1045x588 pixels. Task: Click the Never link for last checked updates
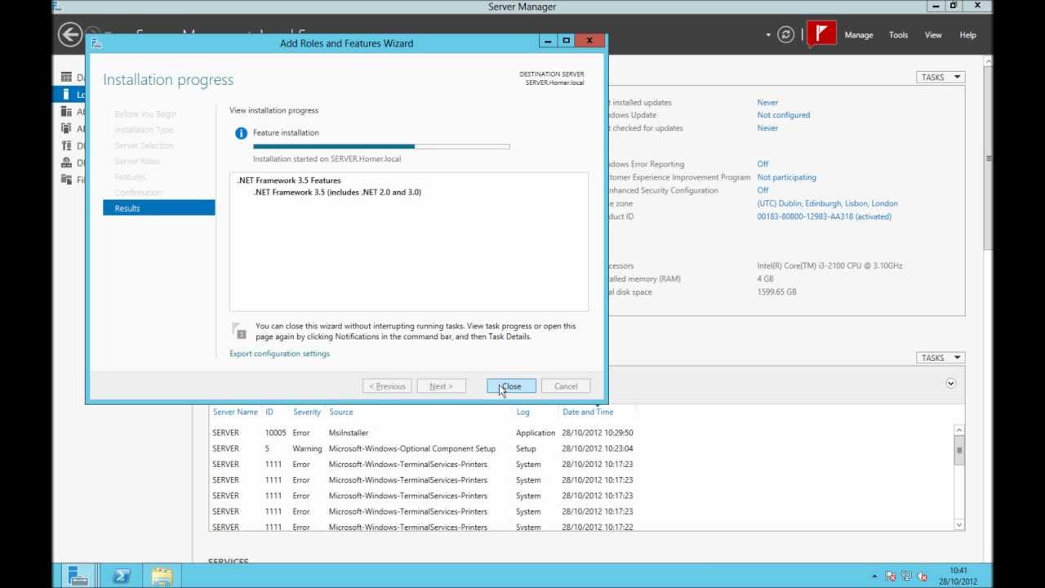[767, 128]
